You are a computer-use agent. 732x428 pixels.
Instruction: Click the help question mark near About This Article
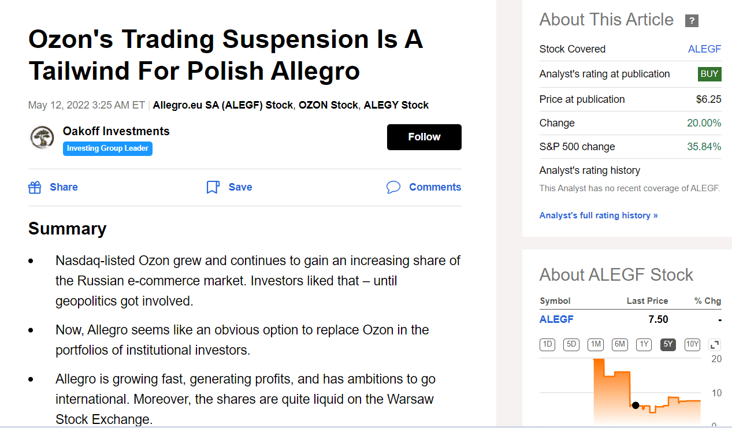(x=692, y=20)
